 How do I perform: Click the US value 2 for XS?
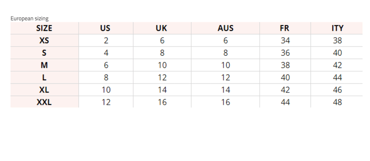(106, 41)
